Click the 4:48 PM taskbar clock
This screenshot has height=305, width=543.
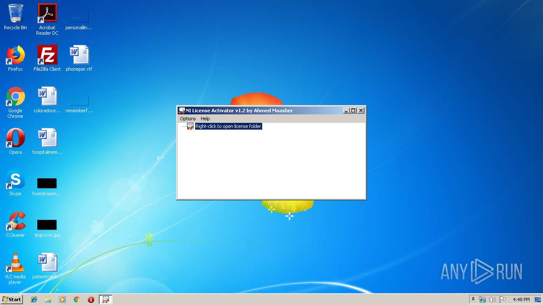[x=521, y=299]
